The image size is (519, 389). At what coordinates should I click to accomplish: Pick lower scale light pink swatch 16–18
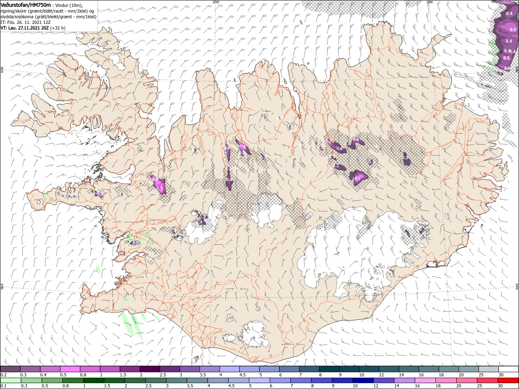(425, 380)
